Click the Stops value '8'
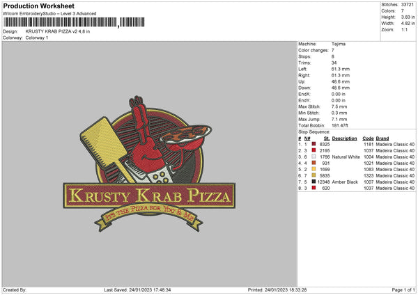The height and width of the screenshot is (295, 418). coord(333,56)
